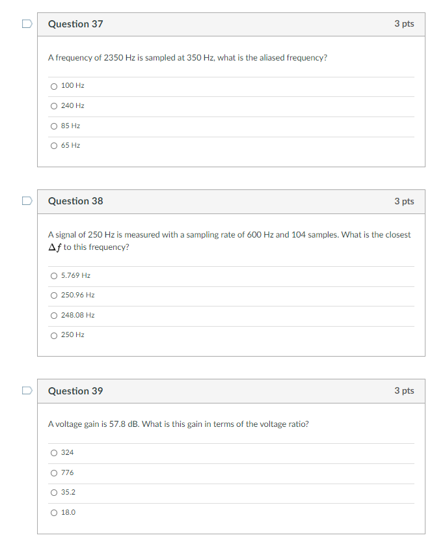
Task: Pick the 35.2 answer option
Action: pyautogui.click(x=54, y=493)
